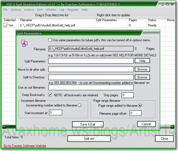
Task: Open the Register menu
Action: click(x=73, y=10)
